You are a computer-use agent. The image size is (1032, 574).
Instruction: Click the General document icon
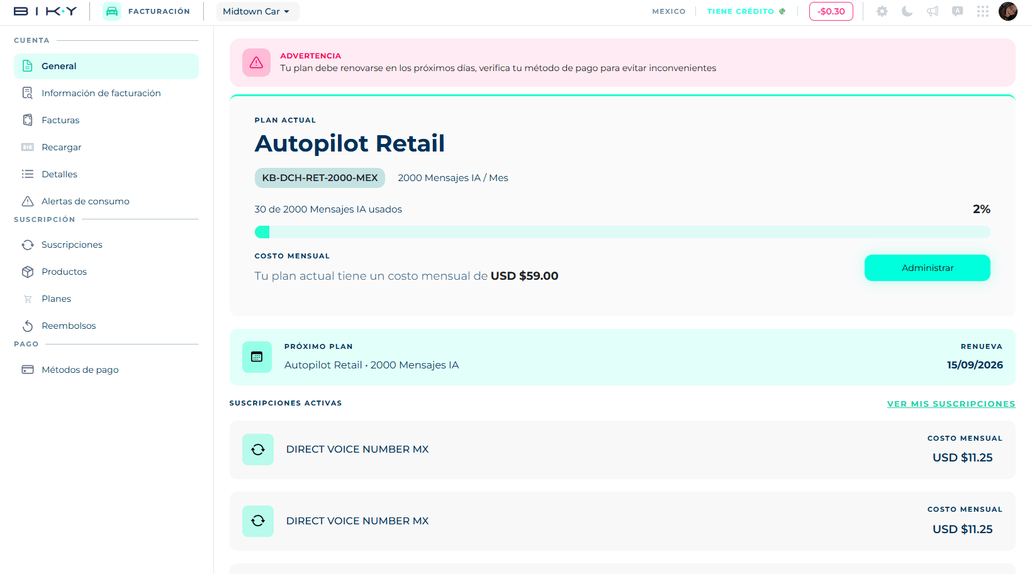pos(28,66)
